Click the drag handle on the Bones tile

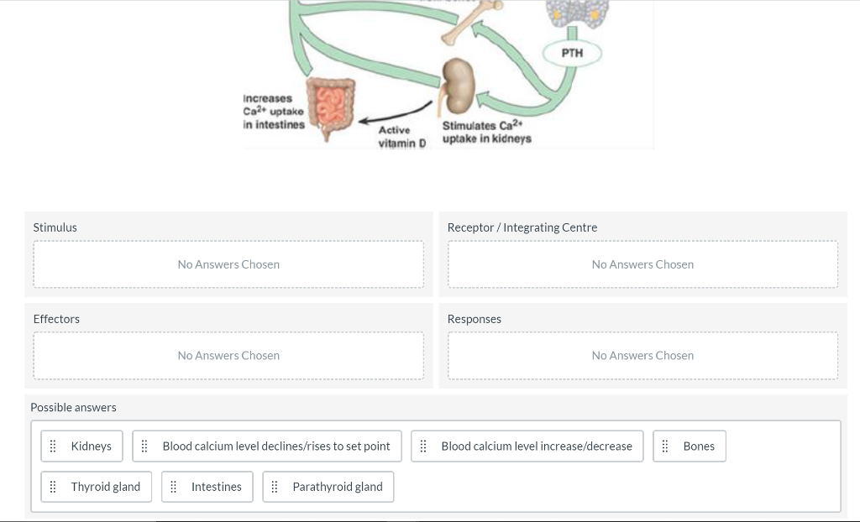point(666,446)
